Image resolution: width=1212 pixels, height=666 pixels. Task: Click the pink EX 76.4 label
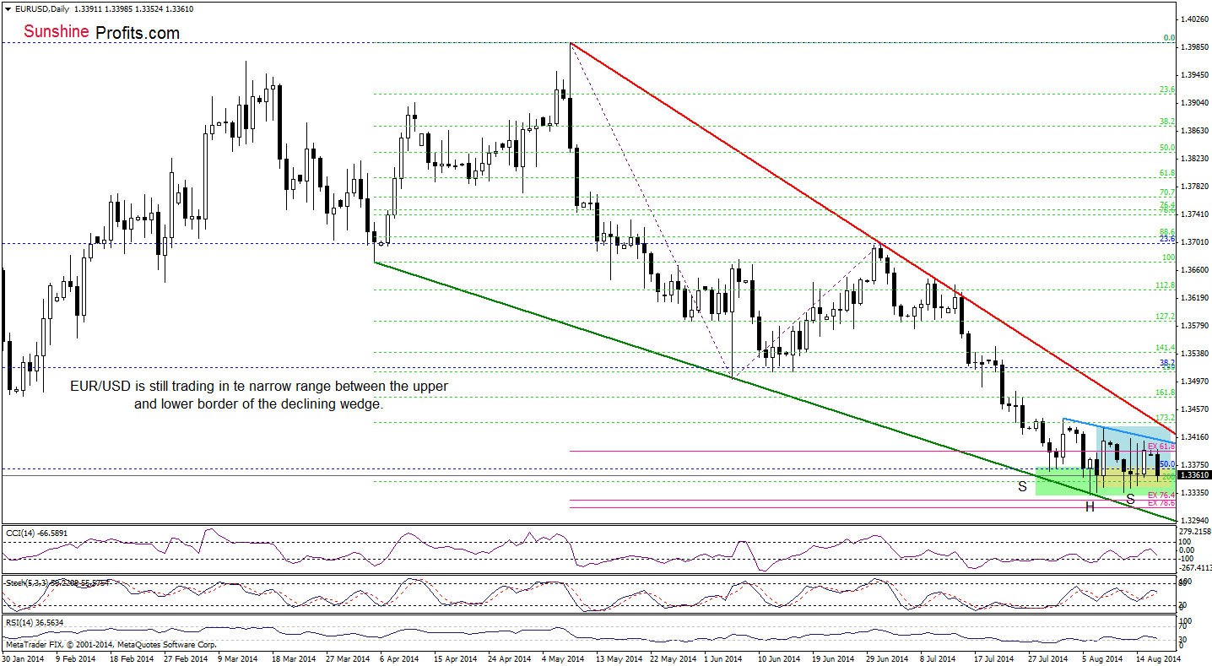tap(1162, 495)
